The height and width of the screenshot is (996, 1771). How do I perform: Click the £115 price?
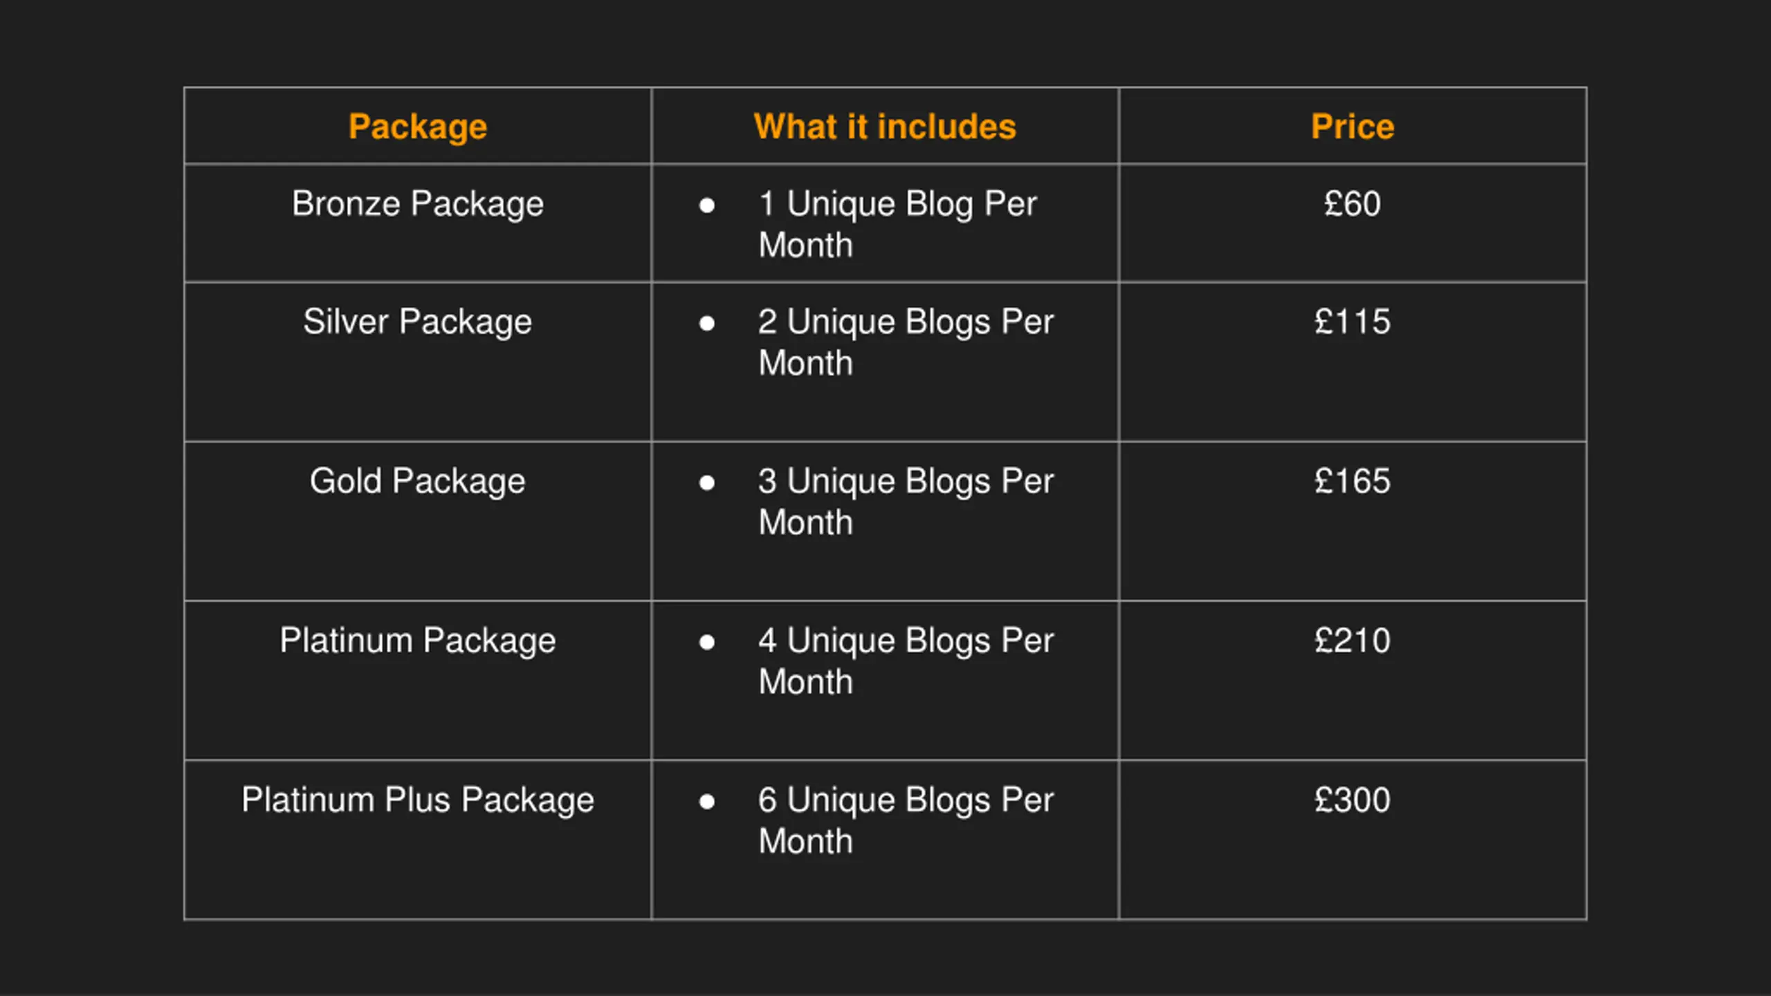1352,322
